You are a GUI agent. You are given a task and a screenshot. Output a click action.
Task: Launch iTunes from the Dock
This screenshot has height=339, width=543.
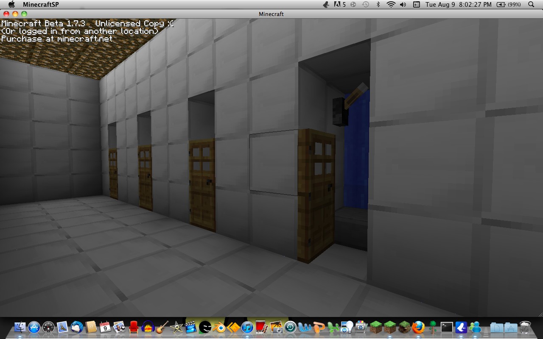click(x=247, y=327)
